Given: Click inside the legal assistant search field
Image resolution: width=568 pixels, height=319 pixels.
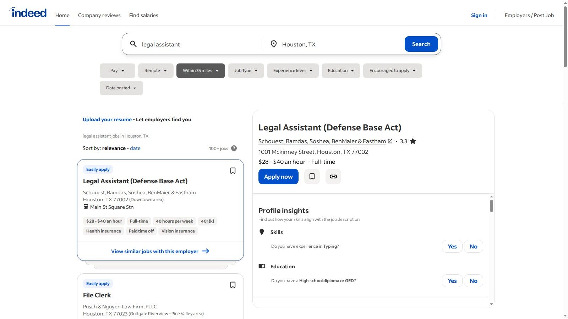Looking at the screenshot, I should pos(195,44).
